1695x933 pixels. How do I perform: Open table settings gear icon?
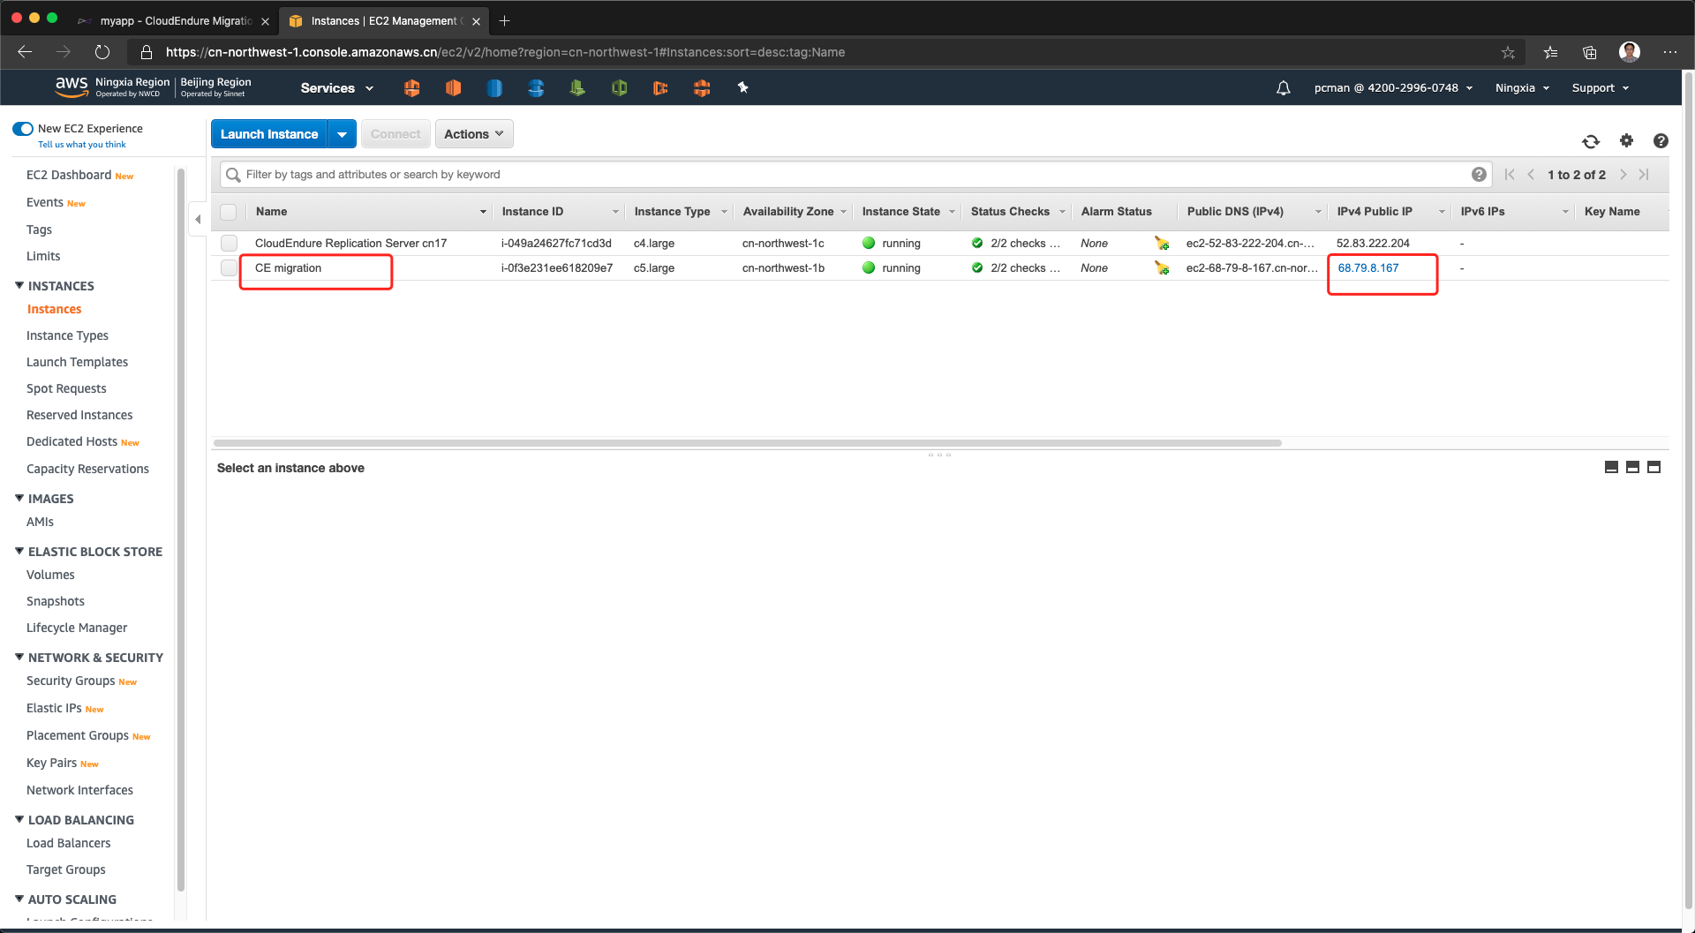(x=1626, y=140)
